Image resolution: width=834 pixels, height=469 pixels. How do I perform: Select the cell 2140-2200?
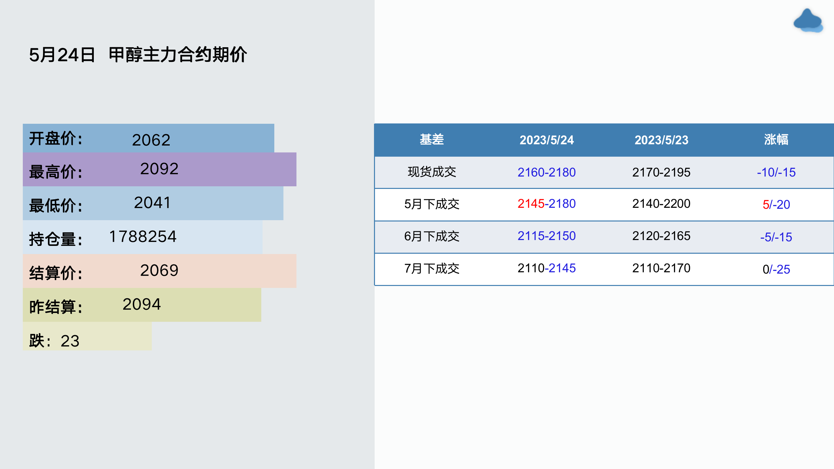pos(661,204)
